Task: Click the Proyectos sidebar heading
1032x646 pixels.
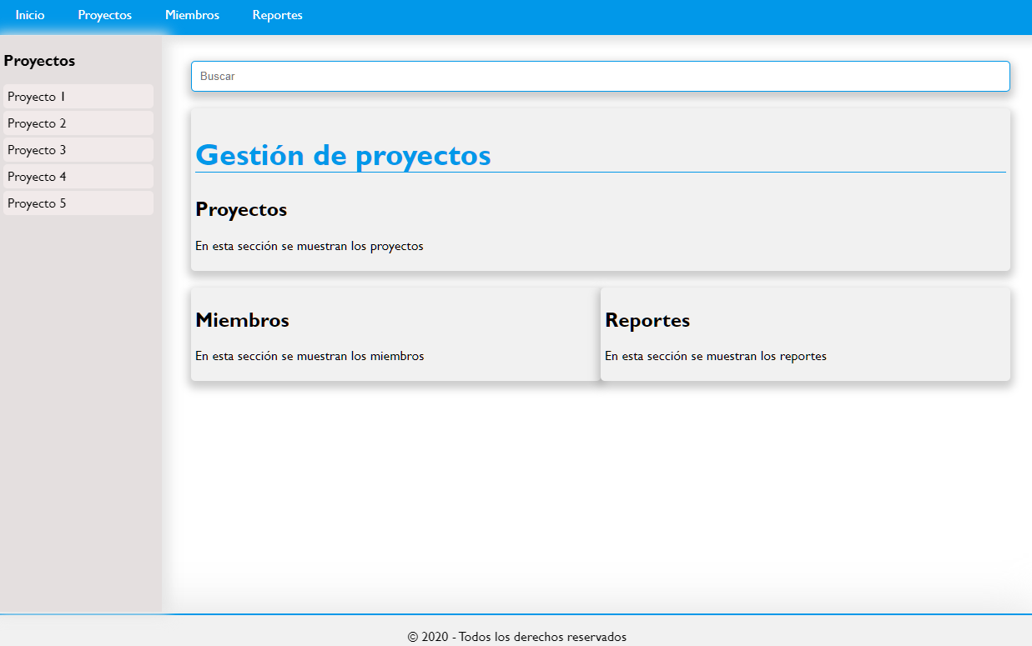Action: click(x=39, y=60)
